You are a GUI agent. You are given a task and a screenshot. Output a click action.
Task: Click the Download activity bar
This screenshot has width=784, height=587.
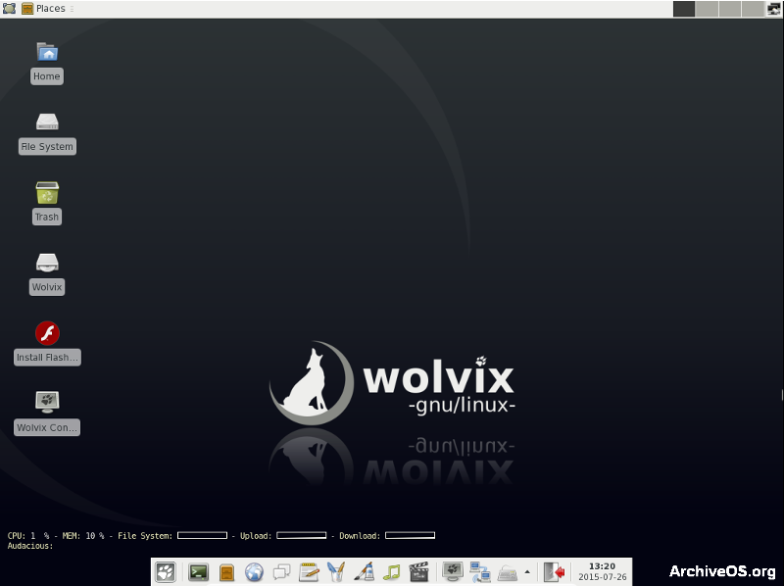[410, 535]
